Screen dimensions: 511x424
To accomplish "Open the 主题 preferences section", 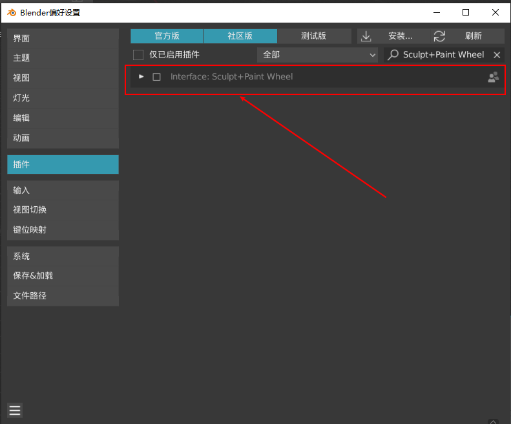I will pos(63,58).
